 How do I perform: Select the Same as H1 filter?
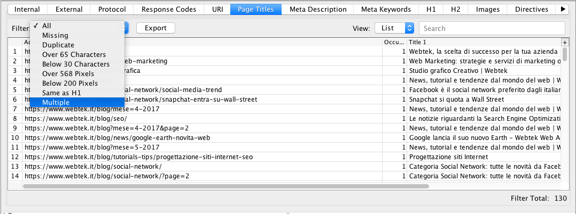(x=77, y=93)
